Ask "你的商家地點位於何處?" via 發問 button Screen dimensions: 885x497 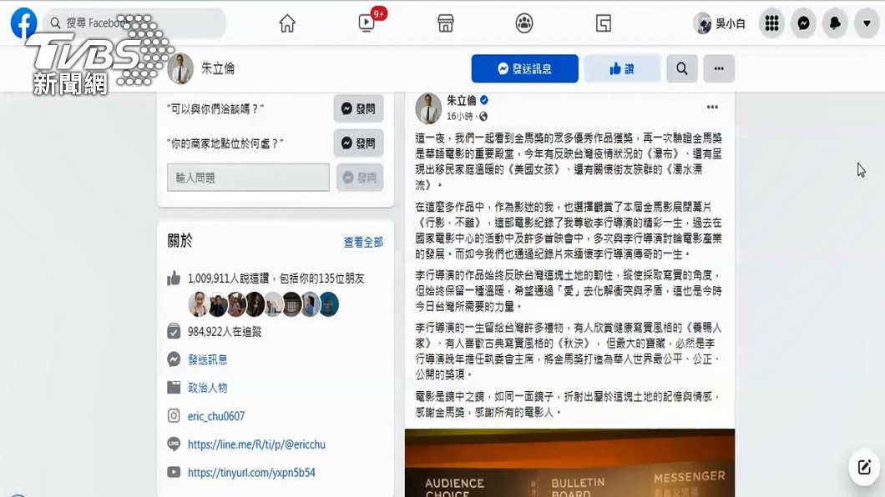coord(358,143)
